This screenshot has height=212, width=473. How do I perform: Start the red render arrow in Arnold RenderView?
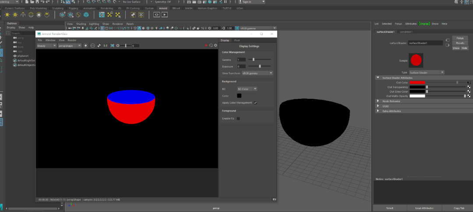pos(206,45)
